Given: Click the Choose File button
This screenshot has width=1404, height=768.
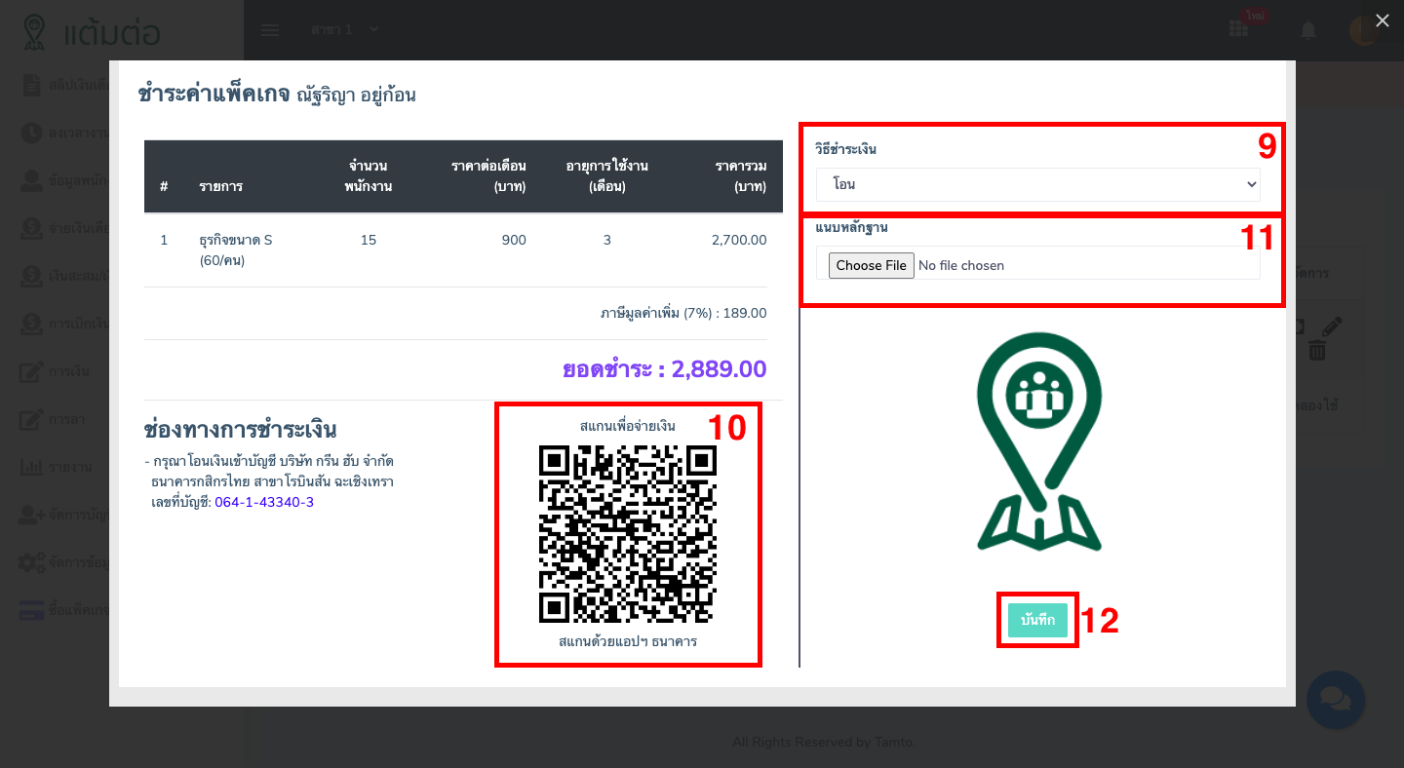Looking at the screenshot, I should 871,265.
